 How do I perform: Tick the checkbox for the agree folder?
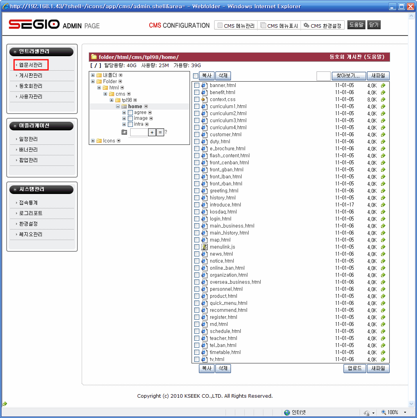131,113
